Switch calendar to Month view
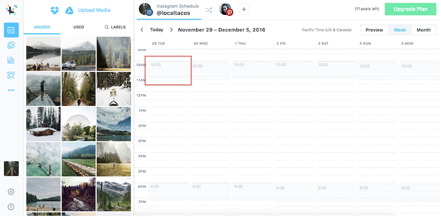This screenshot has height=217, width=441. [x=423, y=30]
